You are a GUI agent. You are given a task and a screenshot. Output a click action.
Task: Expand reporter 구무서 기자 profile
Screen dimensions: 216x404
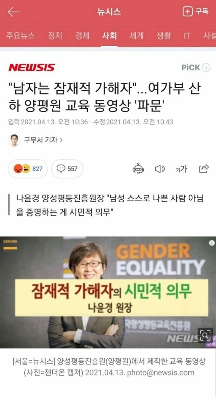(43, 140)
